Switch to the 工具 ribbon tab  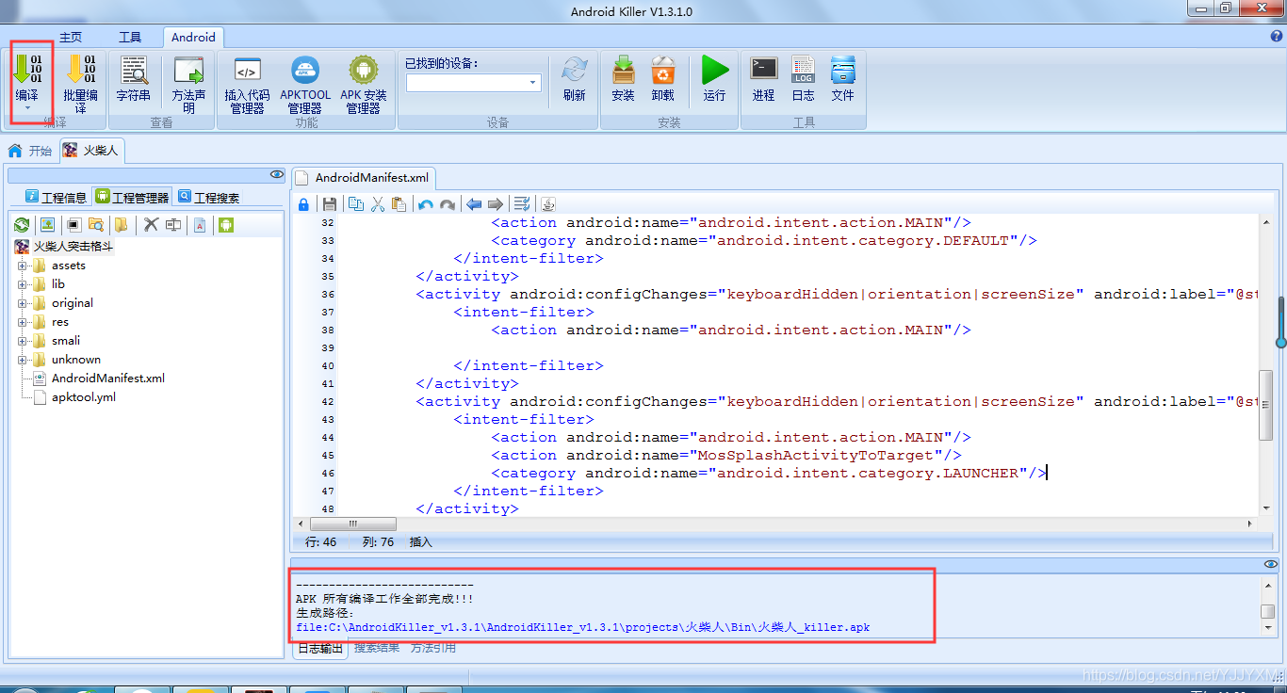click(130, 38)
